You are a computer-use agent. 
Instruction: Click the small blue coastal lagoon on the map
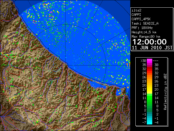click(119, 92)
